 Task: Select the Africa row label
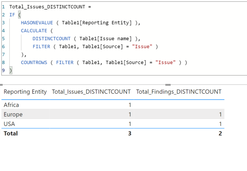coord(12,105)
